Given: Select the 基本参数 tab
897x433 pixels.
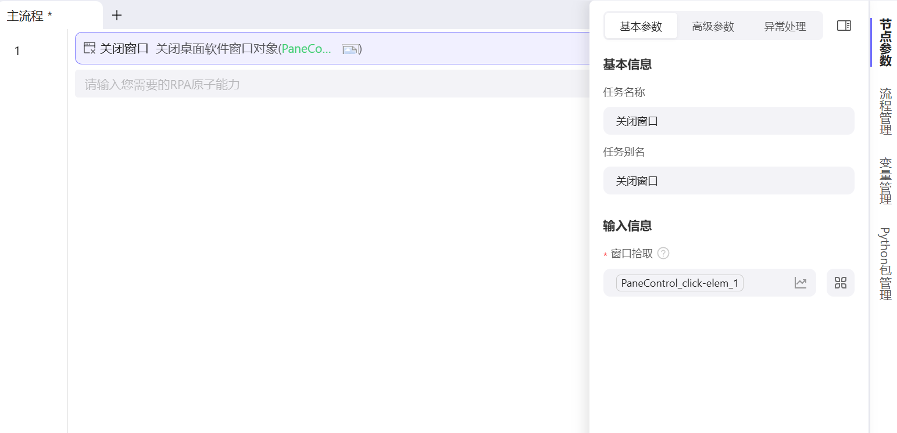Looking at the screenshot, I should 641,26.
